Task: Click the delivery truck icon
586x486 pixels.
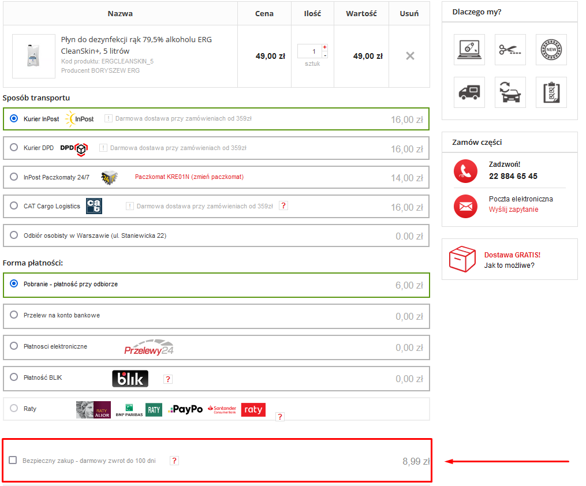Action: 469,92
